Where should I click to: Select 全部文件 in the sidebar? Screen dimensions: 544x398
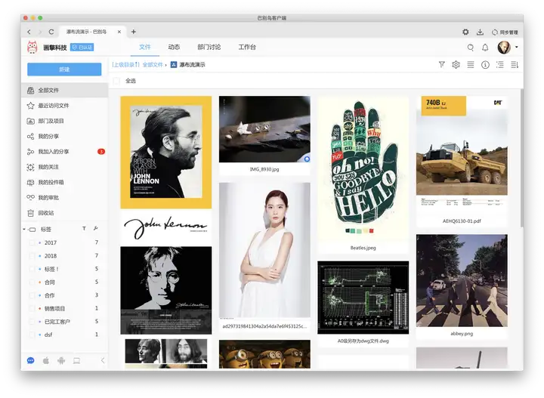(x=64, y=90)
